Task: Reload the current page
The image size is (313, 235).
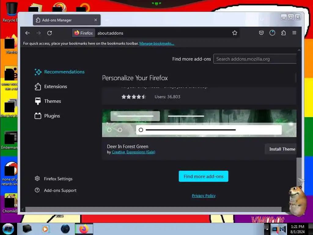Action: (50, 33)
